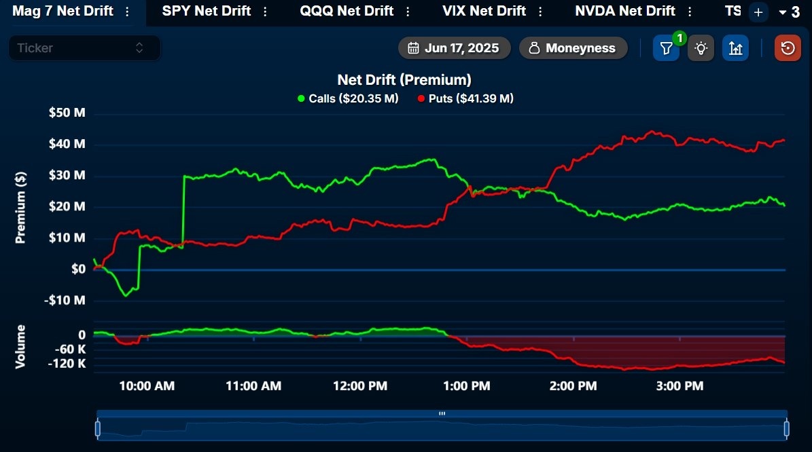
Task: Click the 1:00 PM time label
Action: point(467,385)
